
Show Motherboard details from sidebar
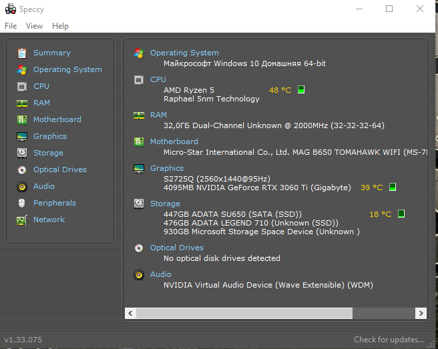57,119
